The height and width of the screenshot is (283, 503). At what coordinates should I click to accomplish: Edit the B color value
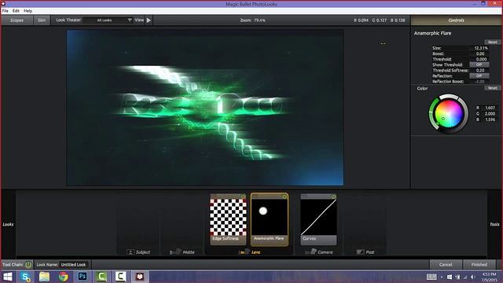click(x=490, y=119)
